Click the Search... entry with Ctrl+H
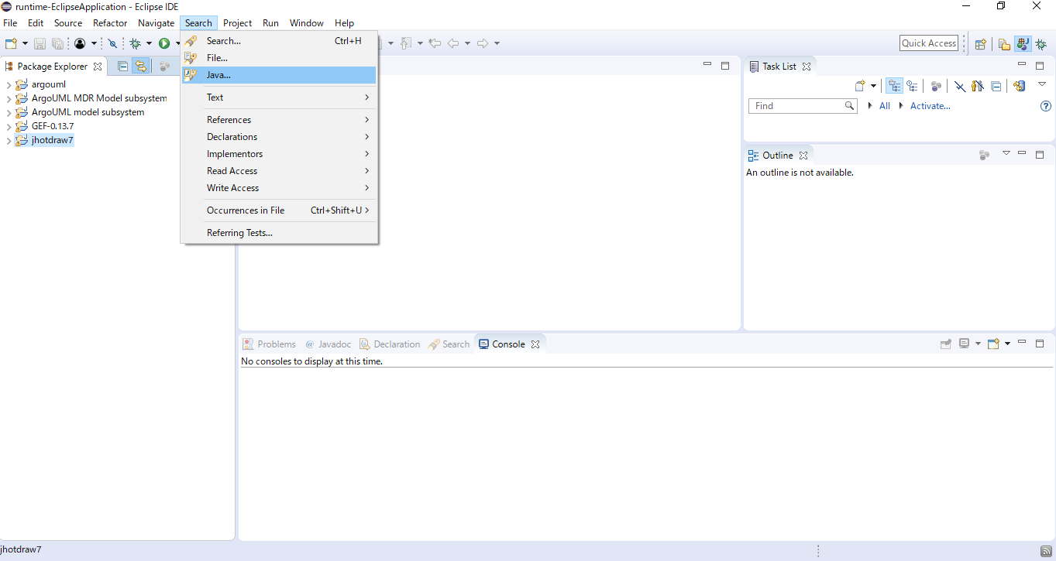This screenshot has height=561, width=1056. pos(279,41)
